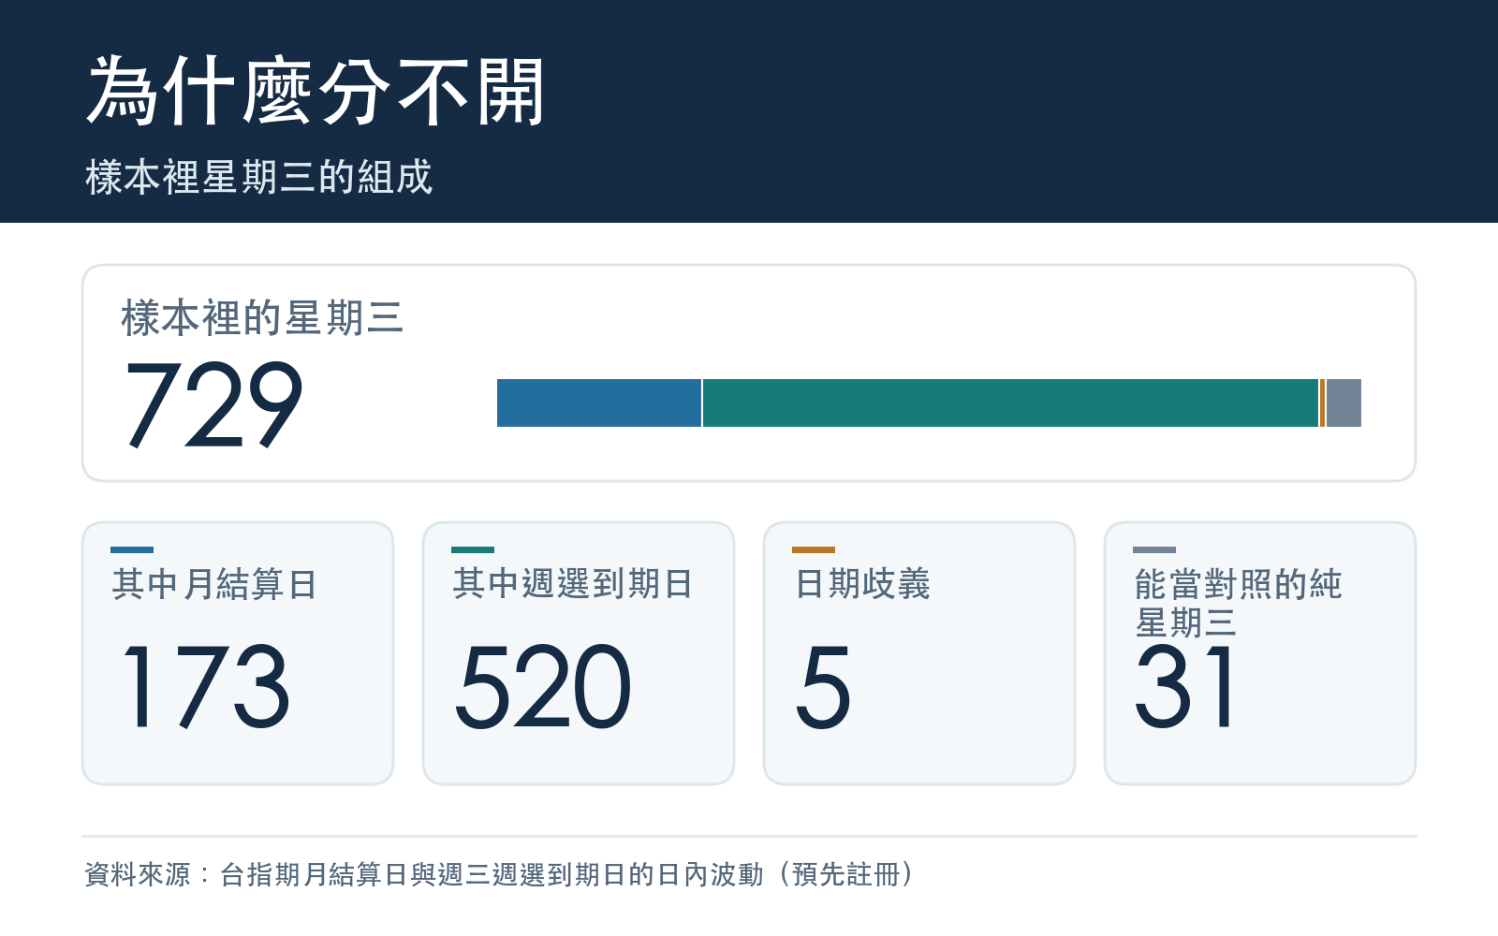Click the 資料來源 footnote text
The width and height of the screenshot is (1498, 936).
click(x=500, y=874)
